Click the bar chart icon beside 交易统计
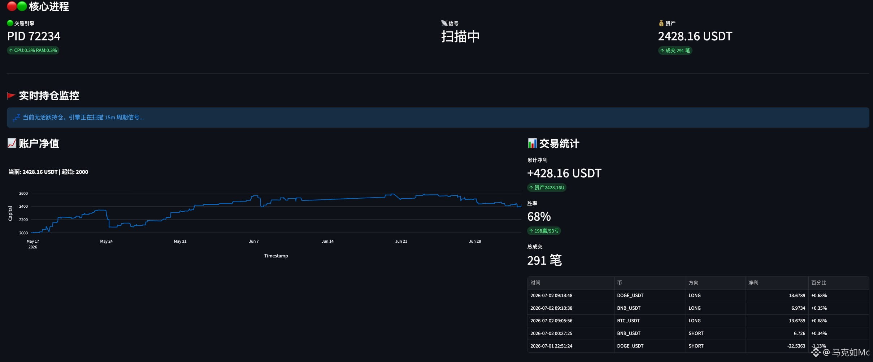The image size is (873, 362). pyautogui.click(x=532, y=143)
